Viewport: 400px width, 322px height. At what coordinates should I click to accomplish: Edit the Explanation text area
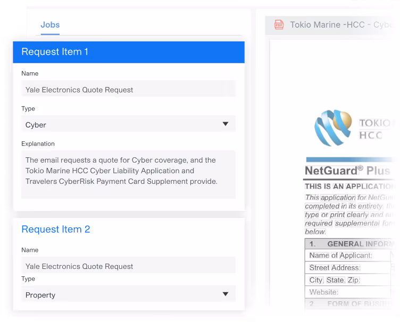(128, 174)
